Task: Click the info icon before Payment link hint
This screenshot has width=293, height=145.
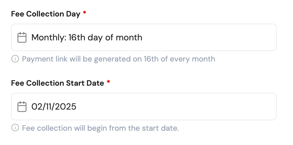Action: coord(15,59)
